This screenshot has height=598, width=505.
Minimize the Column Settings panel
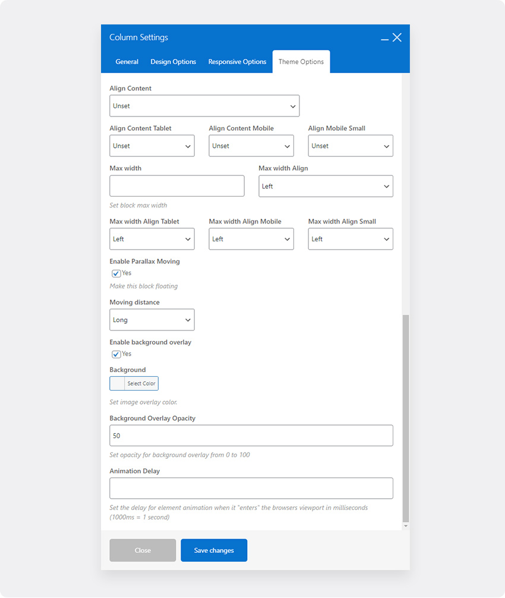(384, 38)
